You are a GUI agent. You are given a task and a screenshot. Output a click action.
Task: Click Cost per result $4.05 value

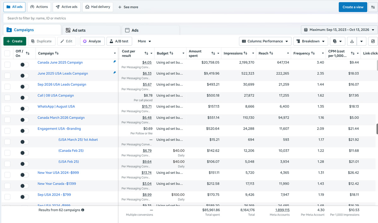(147, 62)
